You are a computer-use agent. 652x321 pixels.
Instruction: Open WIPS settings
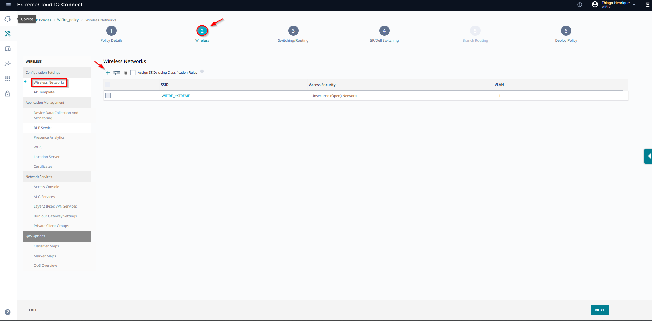pyautogui.click(x=38, y=147)
